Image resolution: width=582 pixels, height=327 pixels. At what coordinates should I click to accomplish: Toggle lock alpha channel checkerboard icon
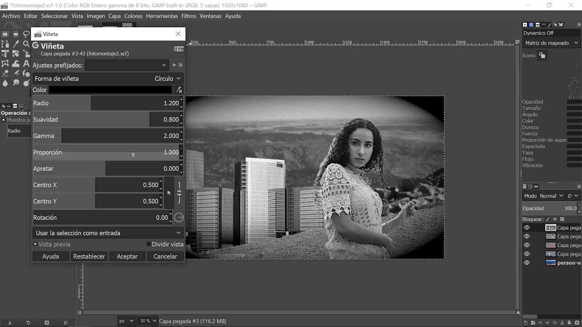pyautogui.click(x=562, y=219)
